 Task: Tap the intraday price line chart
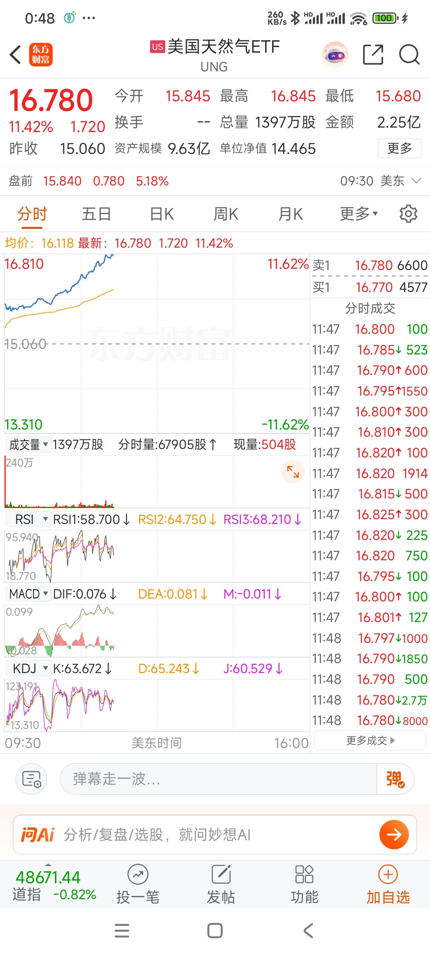[157, 344]
